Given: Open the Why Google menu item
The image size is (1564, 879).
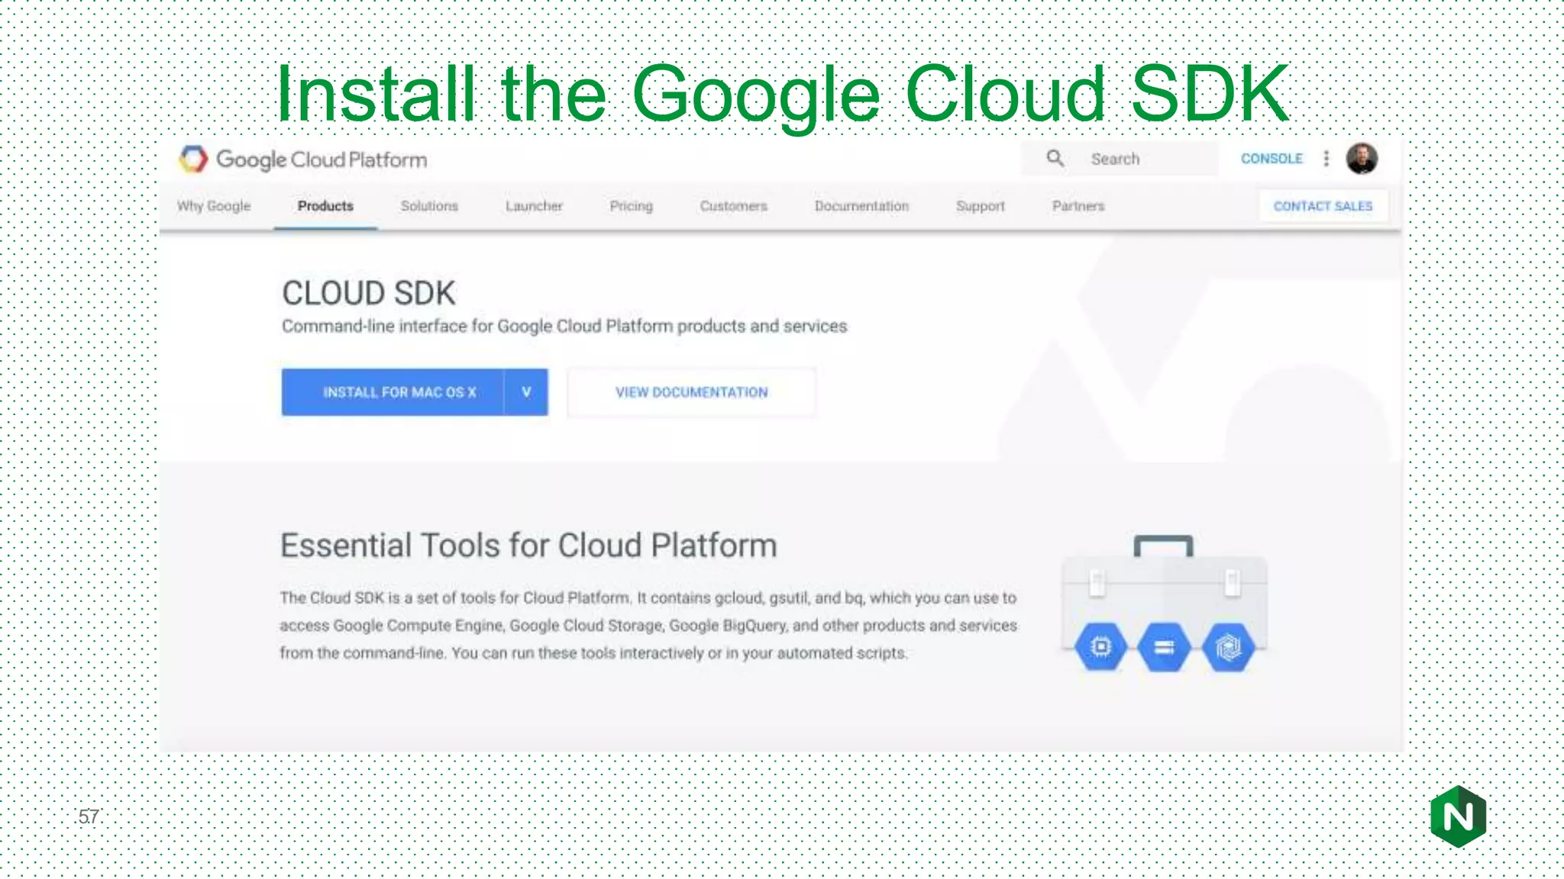Looking at the screenshot, I should pos(214,206).
